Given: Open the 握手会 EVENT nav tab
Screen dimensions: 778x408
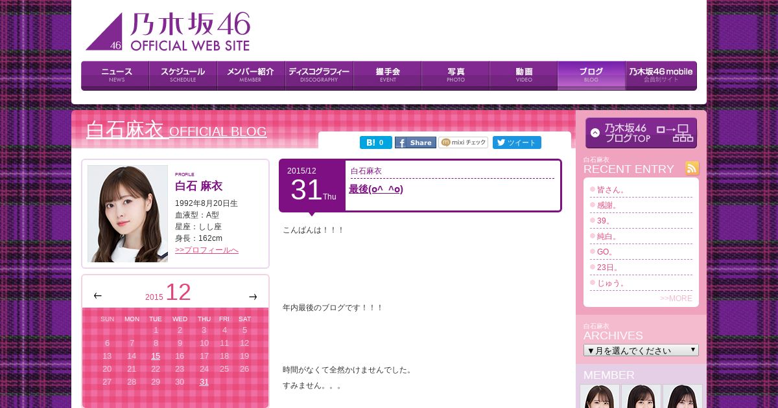Looking at the screenshot, I should pyautogui.click(x=388, y=75).
